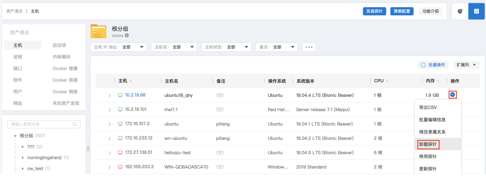This screenshot has width=486, height=178.
Task: Enable the 批量操作 checkbox
Action: pos(423,65)
